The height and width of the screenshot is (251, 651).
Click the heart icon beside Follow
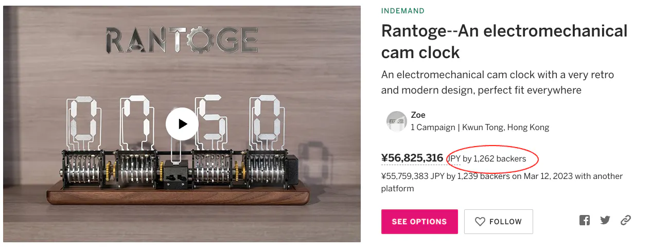(x=480, y=222)
